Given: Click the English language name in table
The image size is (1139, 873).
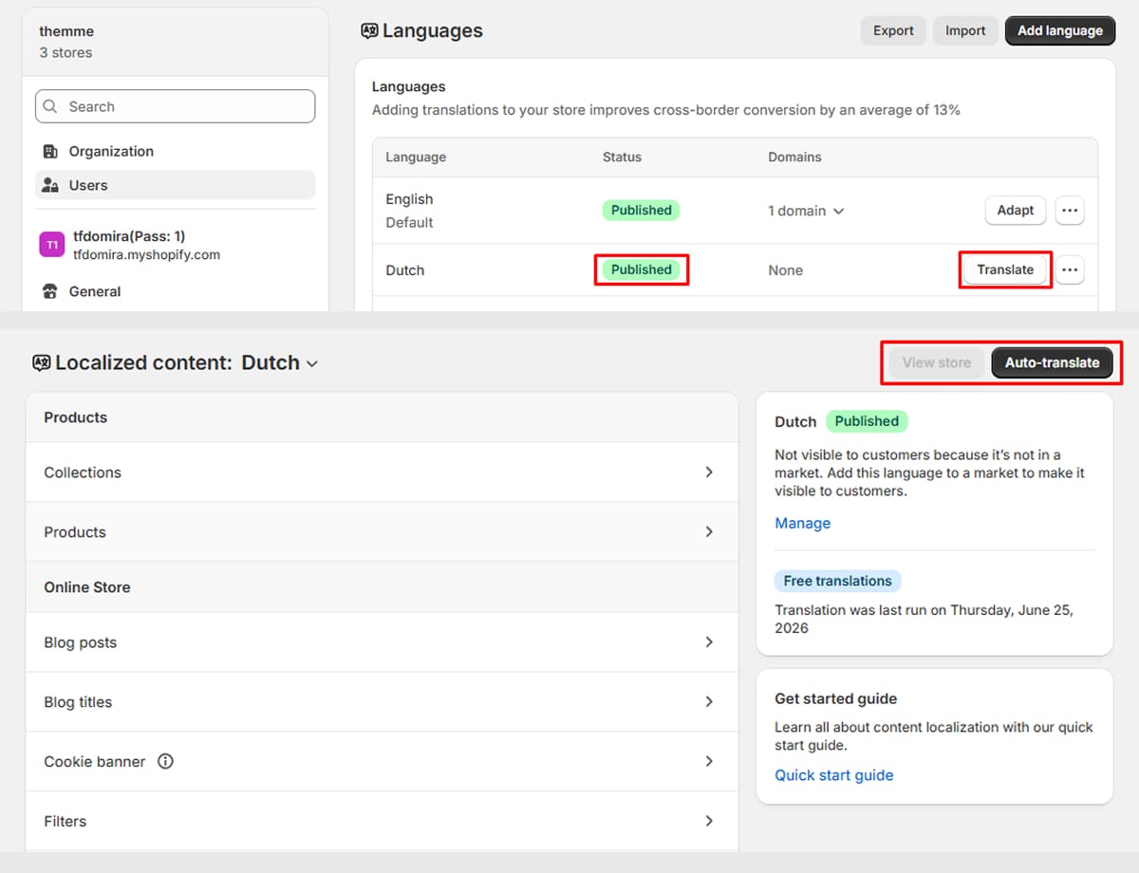Looking at the screenshot, I should 409,199.
